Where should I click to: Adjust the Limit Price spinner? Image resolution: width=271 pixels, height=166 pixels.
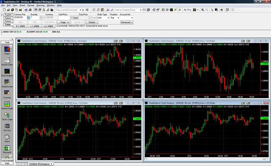(x=71, y=17)
